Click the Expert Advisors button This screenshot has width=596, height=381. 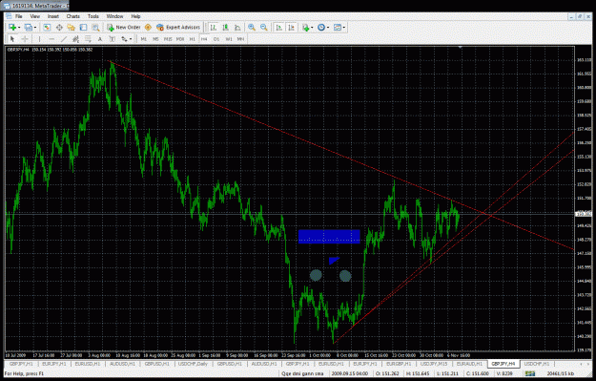click(178, 28)
